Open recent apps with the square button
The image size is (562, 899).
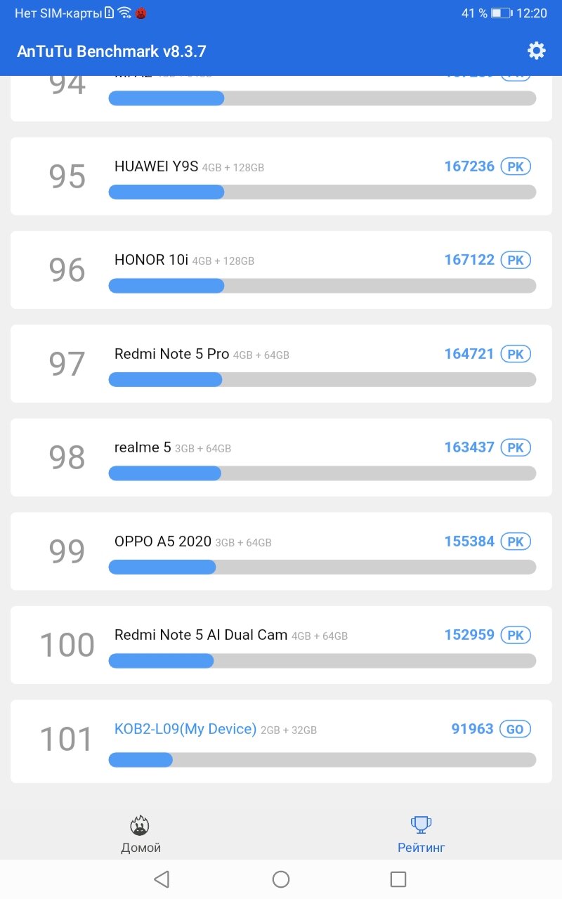(398, 879)
